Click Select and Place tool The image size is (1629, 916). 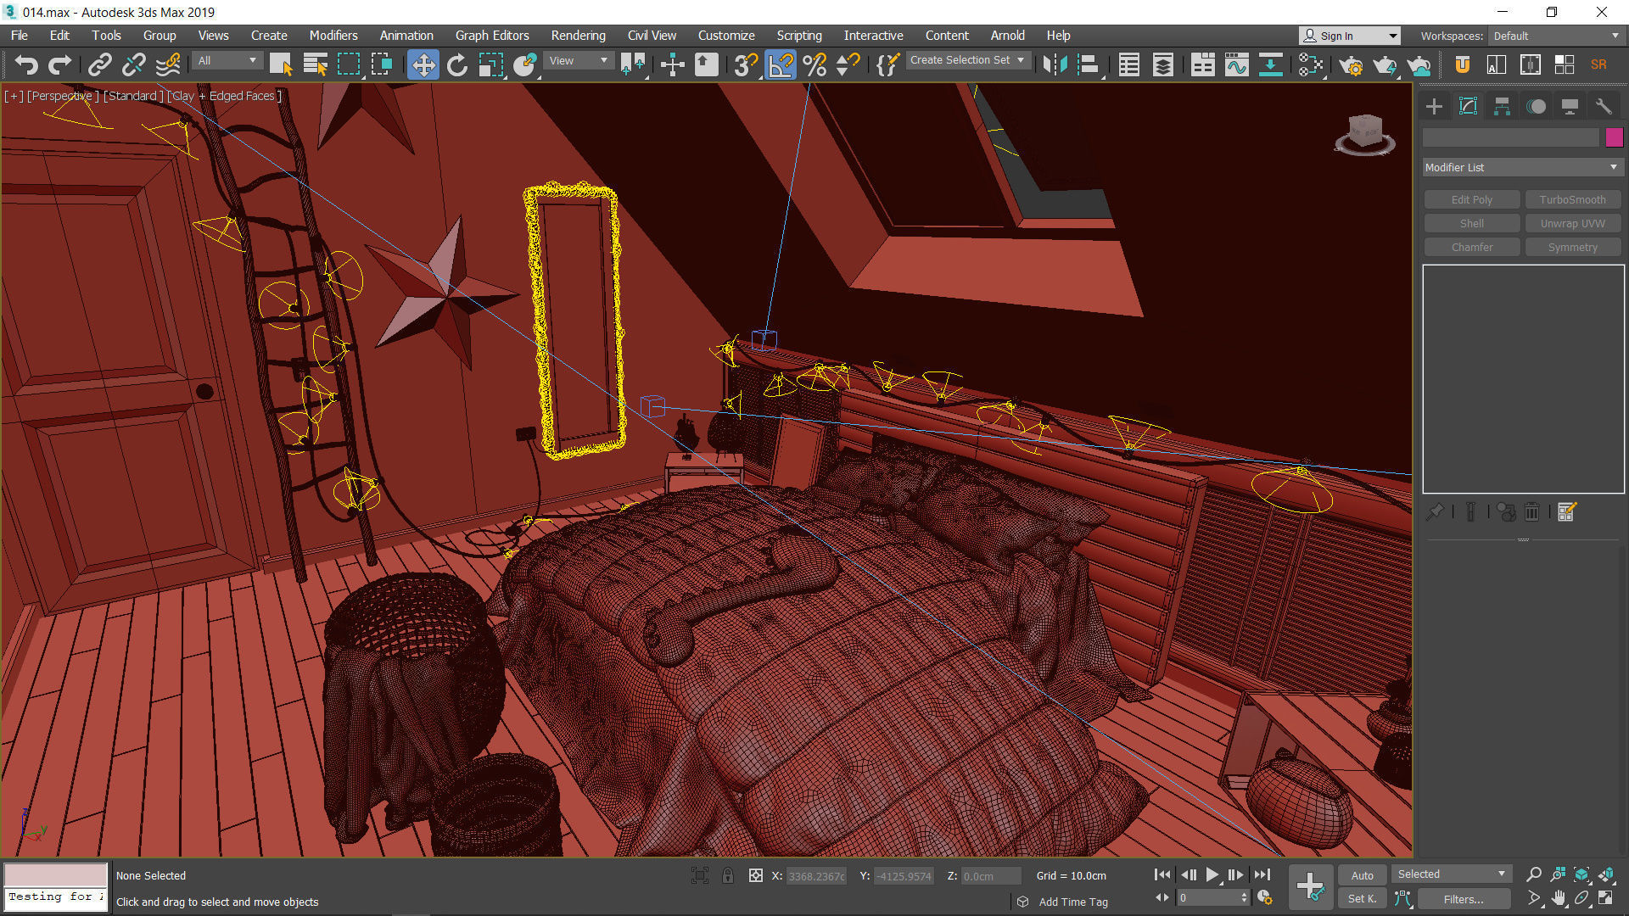click(525, 64)
